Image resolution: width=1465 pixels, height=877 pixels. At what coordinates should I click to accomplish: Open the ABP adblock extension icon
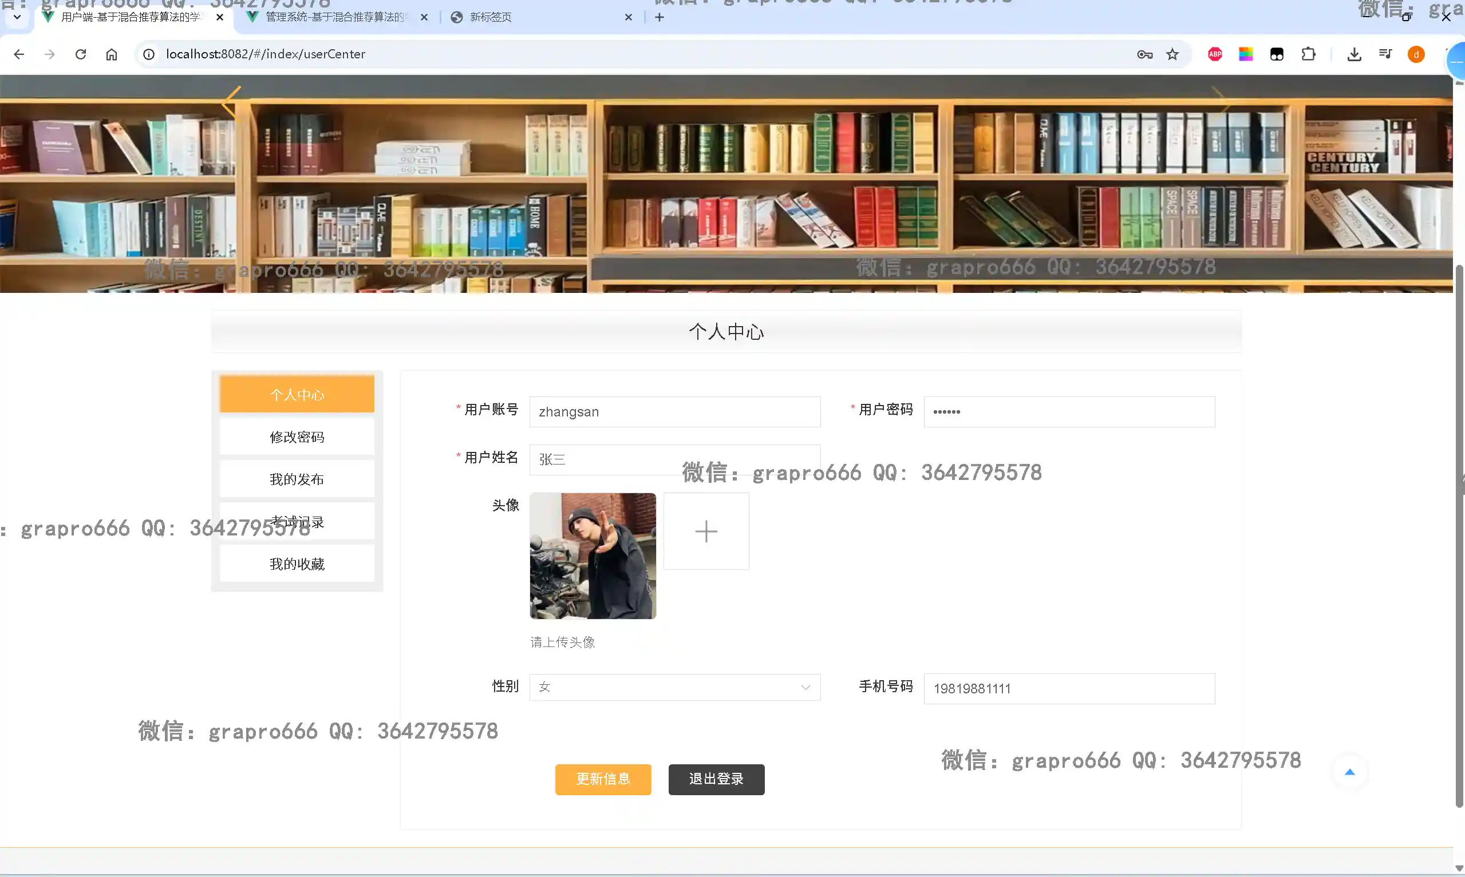coord(1215,54)
